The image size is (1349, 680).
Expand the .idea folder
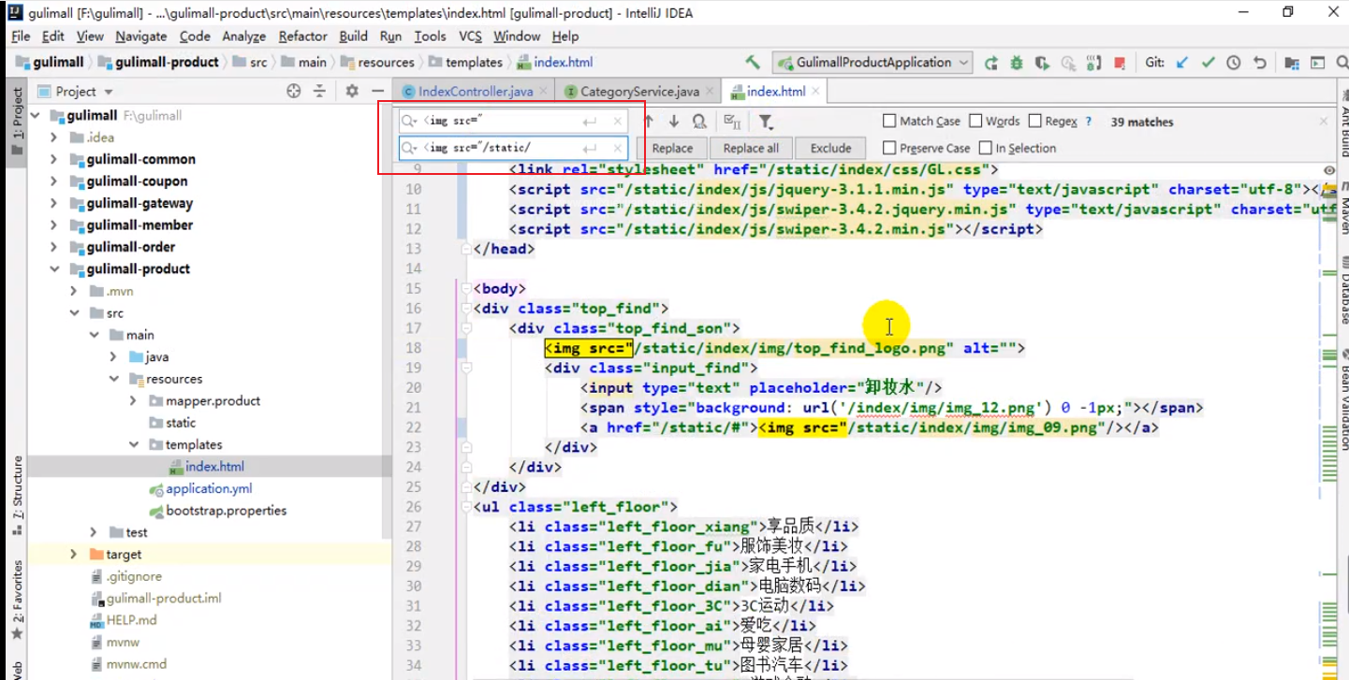pyautogui.click(x=54, y=137)
